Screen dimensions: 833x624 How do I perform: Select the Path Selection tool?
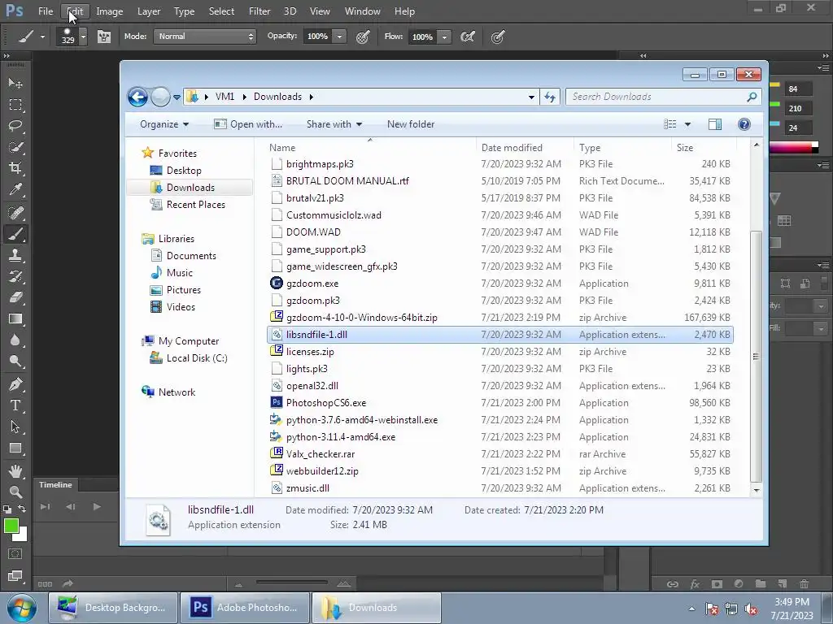15,427
